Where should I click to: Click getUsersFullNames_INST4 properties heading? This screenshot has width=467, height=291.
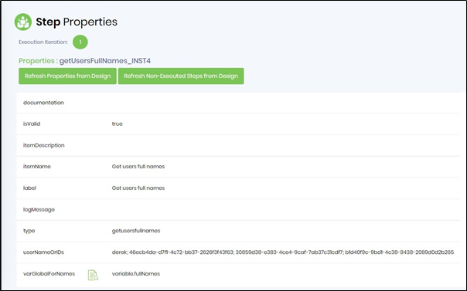pos(84,61)
